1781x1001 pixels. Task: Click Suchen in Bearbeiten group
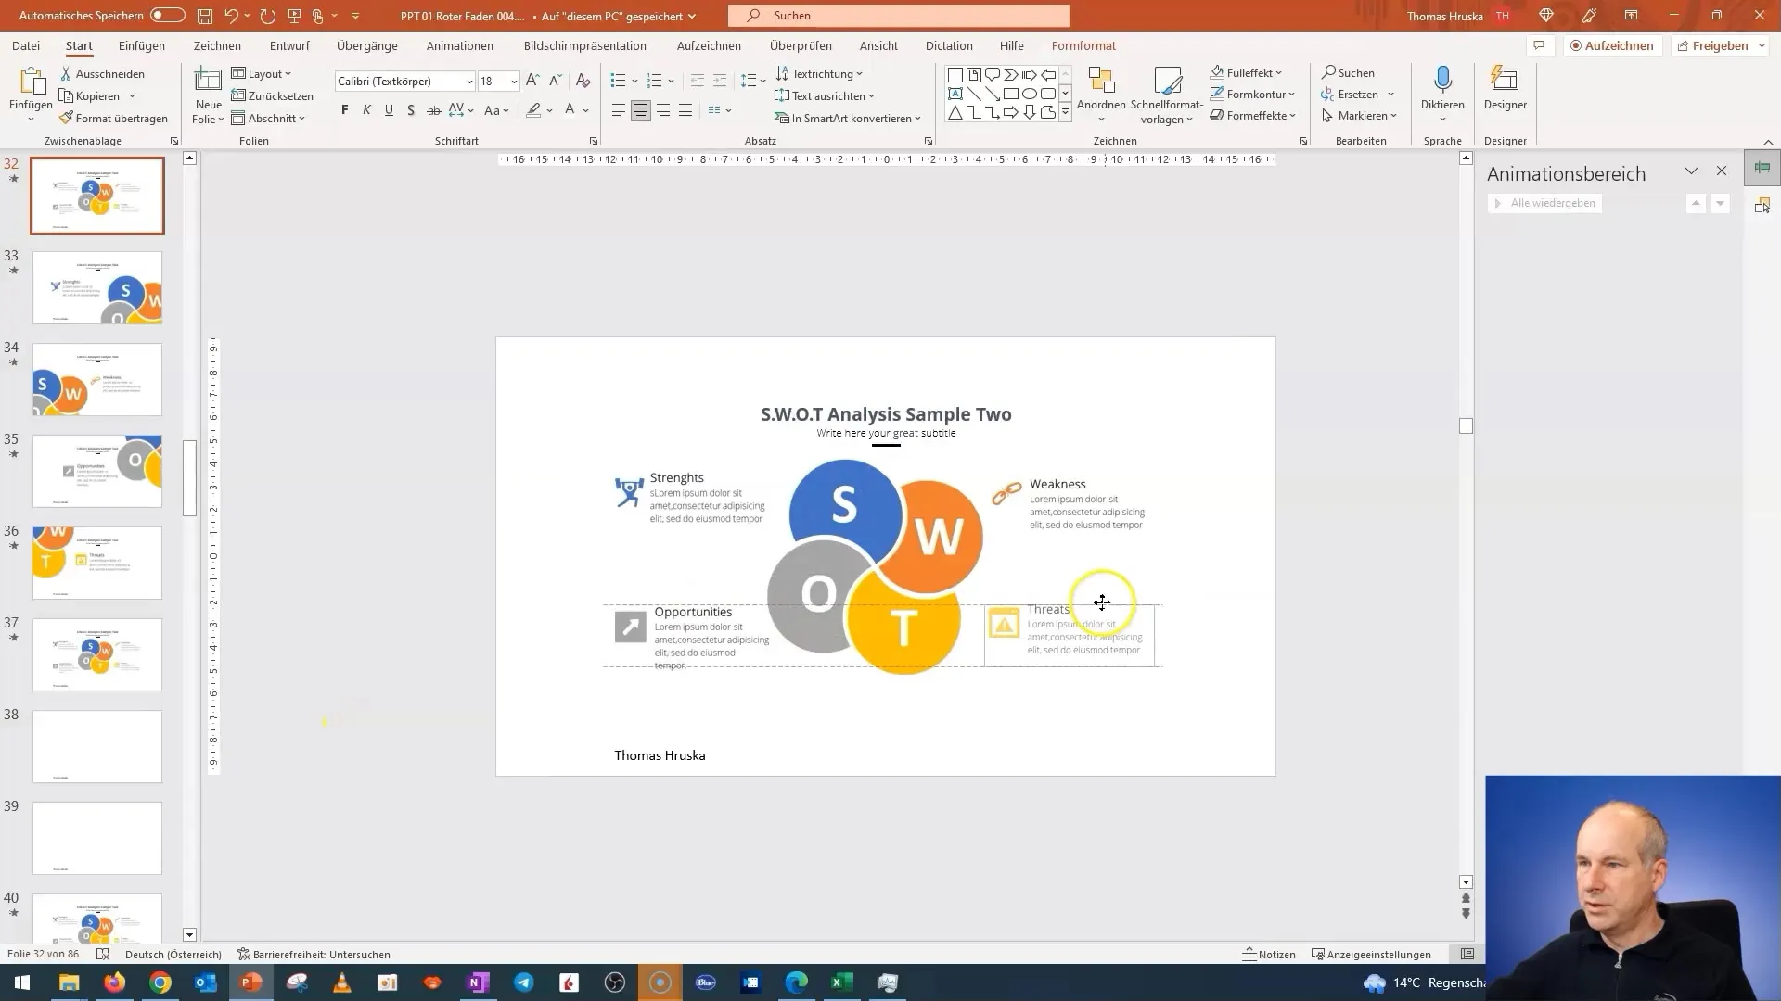pos(1349,72)
